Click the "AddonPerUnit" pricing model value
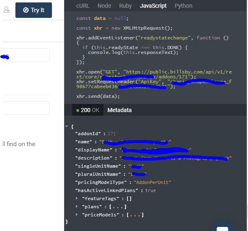 (x=153, y=182)
